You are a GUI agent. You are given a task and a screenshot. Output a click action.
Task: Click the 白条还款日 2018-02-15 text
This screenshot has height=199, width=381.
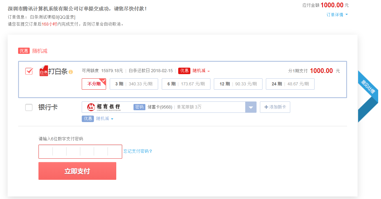[x=151, y=71]
